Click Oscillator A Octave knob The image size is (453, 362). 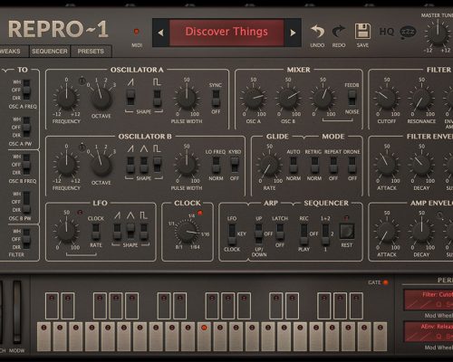click(x=101, y=99)
